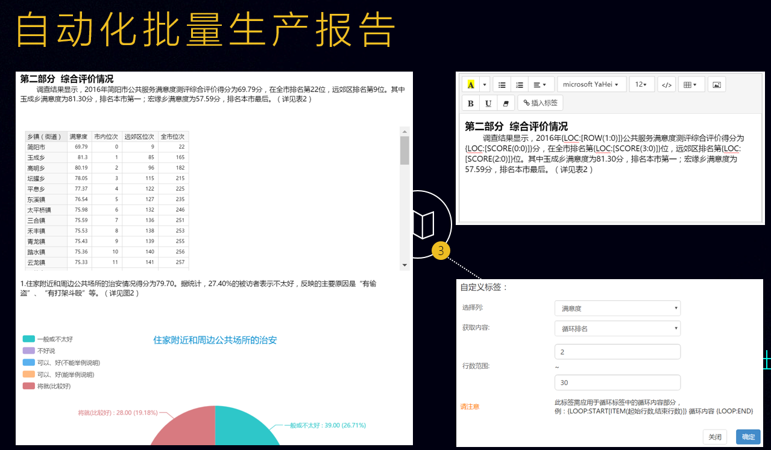
Task: Click the end row field containing 30
Action: [x=617, y=383]
